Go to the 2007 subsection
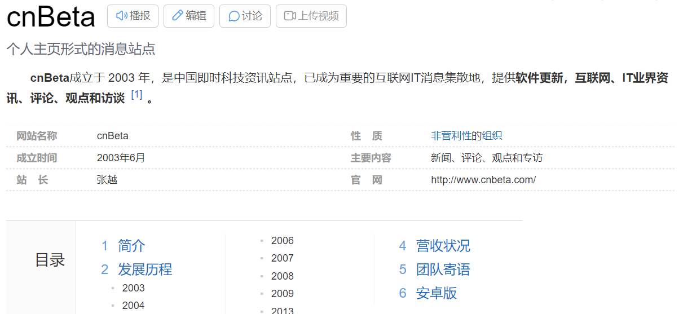This screenshot has width=692, height=314. pos(282,258)
